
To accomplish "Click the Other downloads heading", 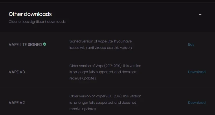I will point(30,14).
